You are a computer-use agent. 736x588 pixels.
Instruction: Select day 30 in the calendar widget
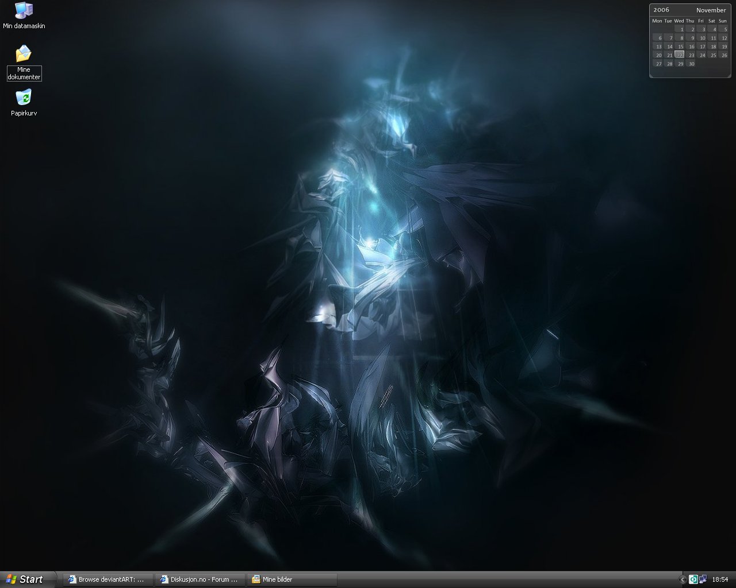click(690, 64)
